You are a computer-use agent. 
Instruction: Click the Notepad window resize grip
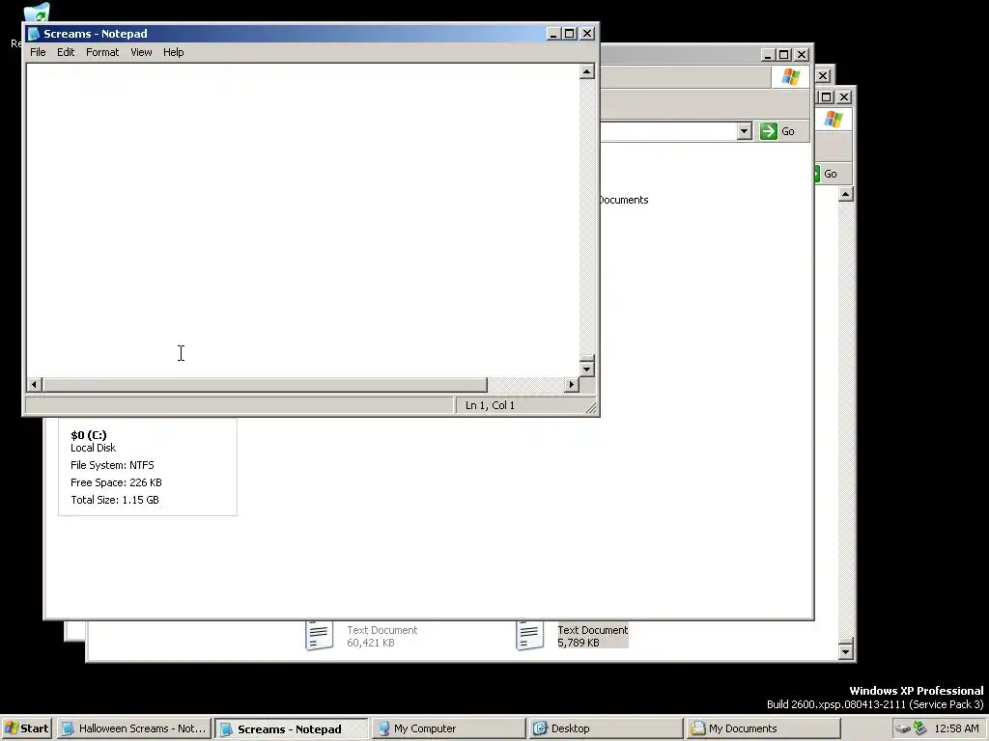point(591,408)
